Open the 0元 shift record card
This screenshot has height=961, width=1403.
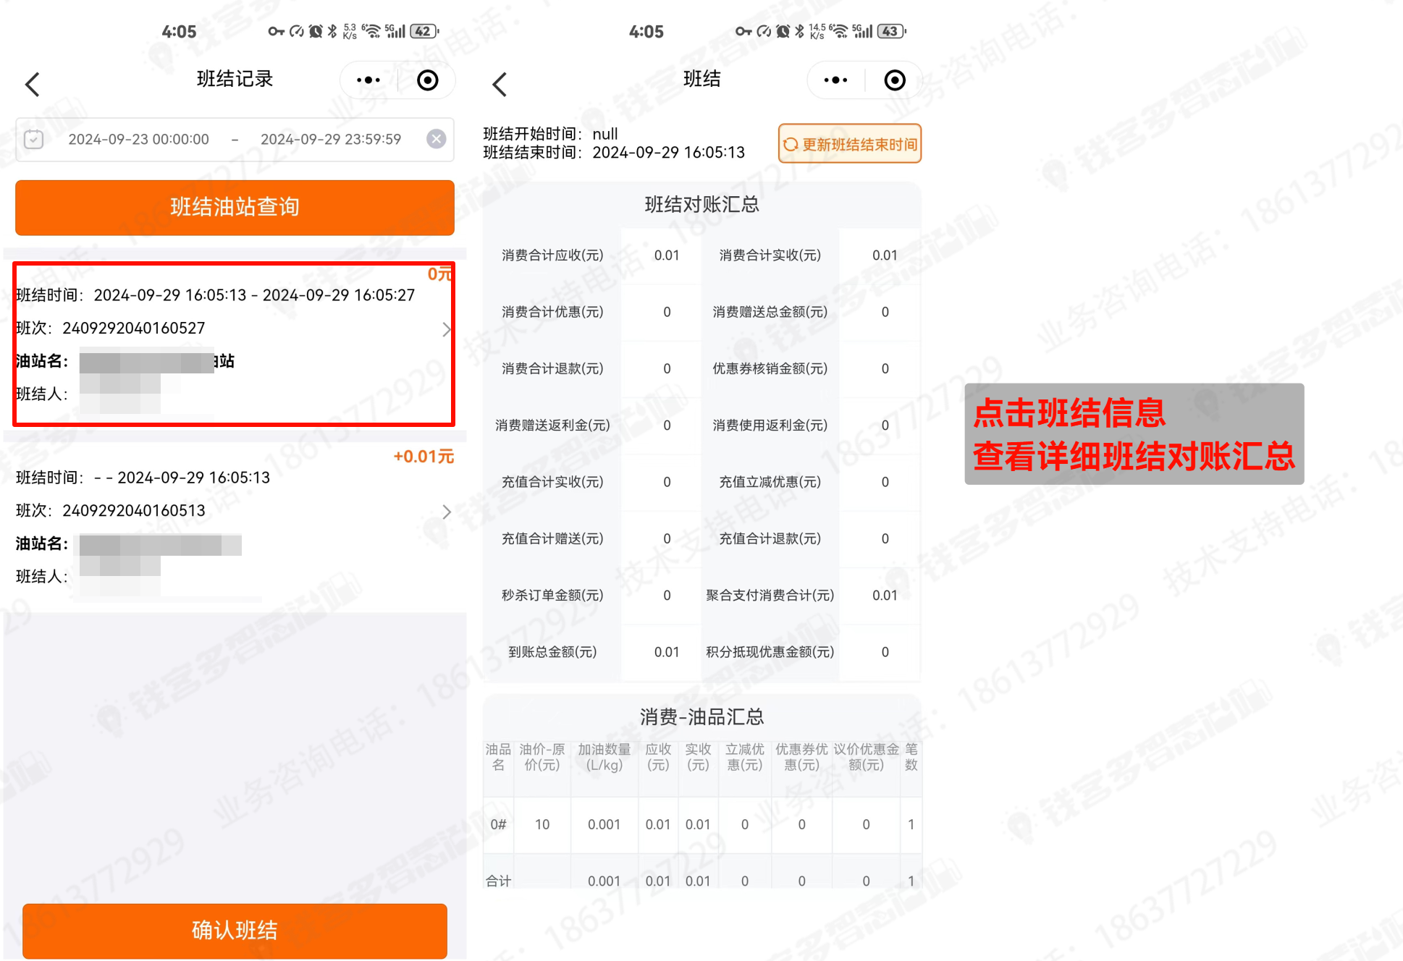pos(232,344)
